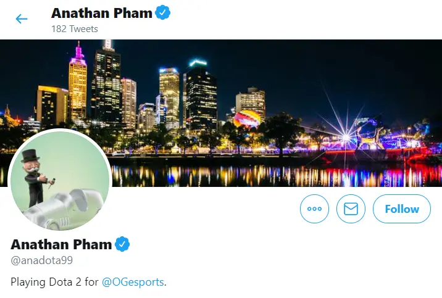Select the header title Anathan Pham
This screenshot has height=298, width=442.
pyautogui.click(x=102, y=13)
